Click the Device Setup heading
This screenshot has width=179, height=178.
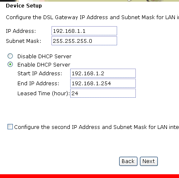tap(24, 6)
